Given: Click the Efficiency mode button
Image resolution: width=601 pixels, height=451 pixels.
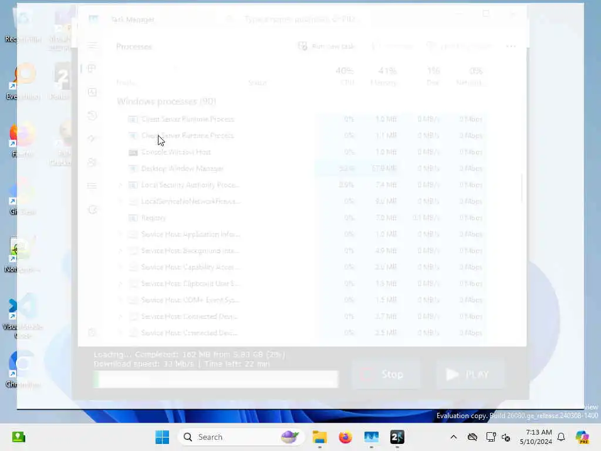Looking at the screenshot, I should coord(459,46).
